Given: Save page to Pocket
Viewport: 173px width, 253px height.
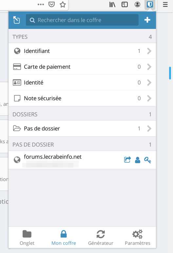Looking at the screenshot, I should pyautogui.click(x=51, y=4).
